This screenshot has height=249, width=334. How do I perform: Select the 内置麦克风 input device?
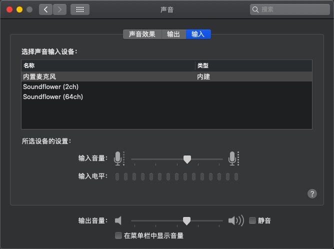pos(167,76)
